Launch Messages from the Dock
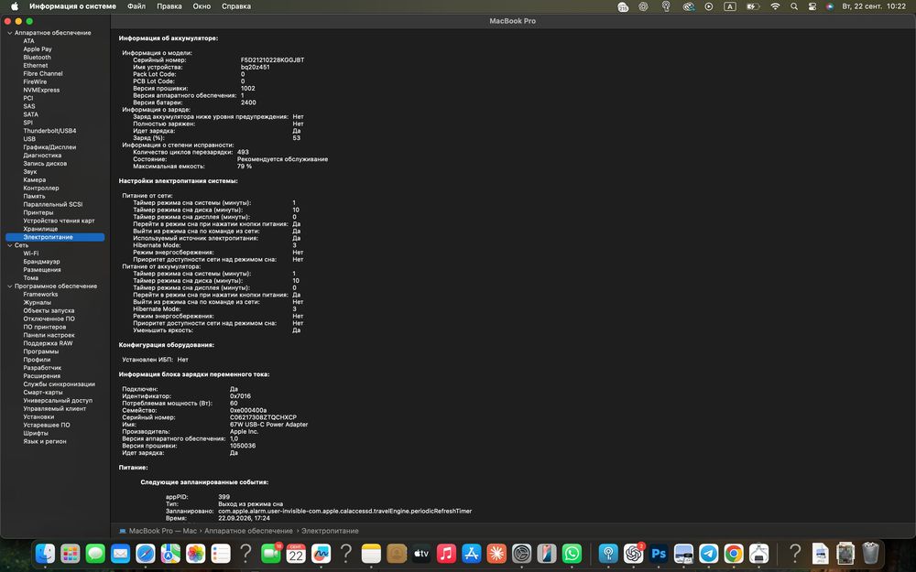This screenshot has width=916, height=572. click(x=95, y=554)
